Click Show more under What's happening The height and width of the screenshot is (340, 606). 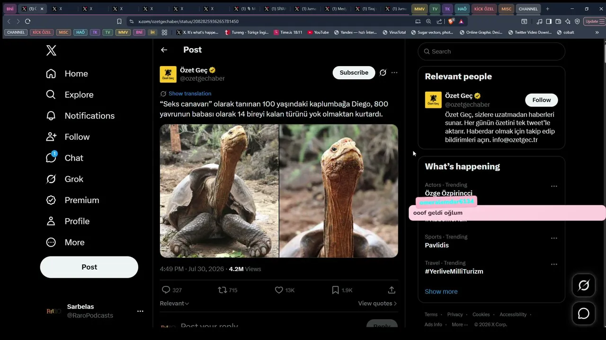[x=441, y=291]
